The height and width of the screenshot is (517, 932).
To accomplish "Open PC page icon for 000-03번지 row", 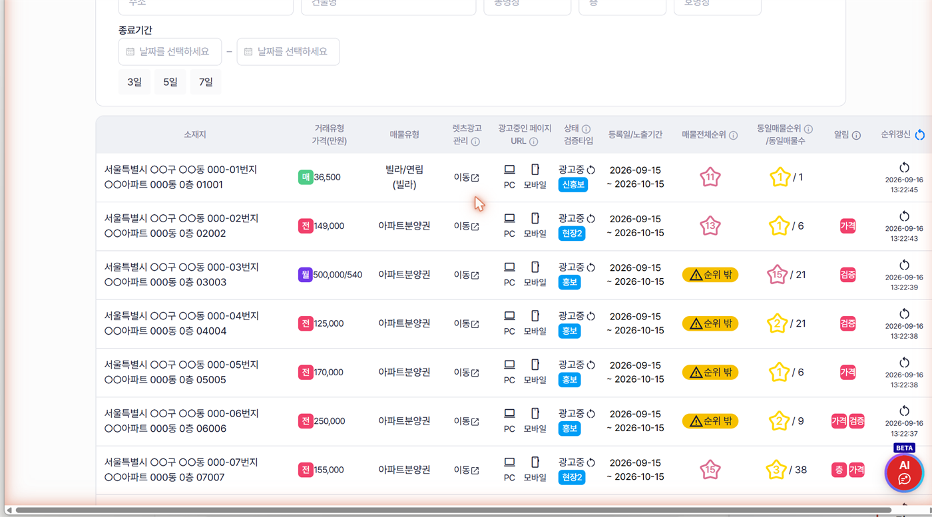I will click(x=509, y=267).
